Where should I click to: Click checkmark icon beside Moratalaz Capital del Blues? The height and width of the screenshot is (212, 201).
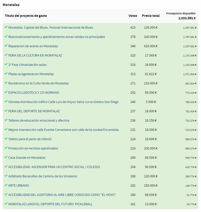click(x=6, y=27)
